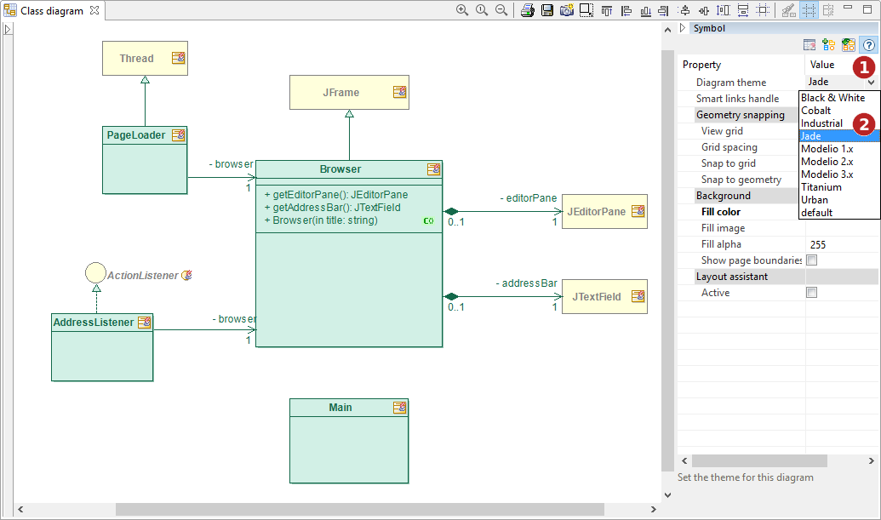Click the align top toolbar icon
Image resolution: width=881 pixels, height=520 pixels.
click(607, 10)
